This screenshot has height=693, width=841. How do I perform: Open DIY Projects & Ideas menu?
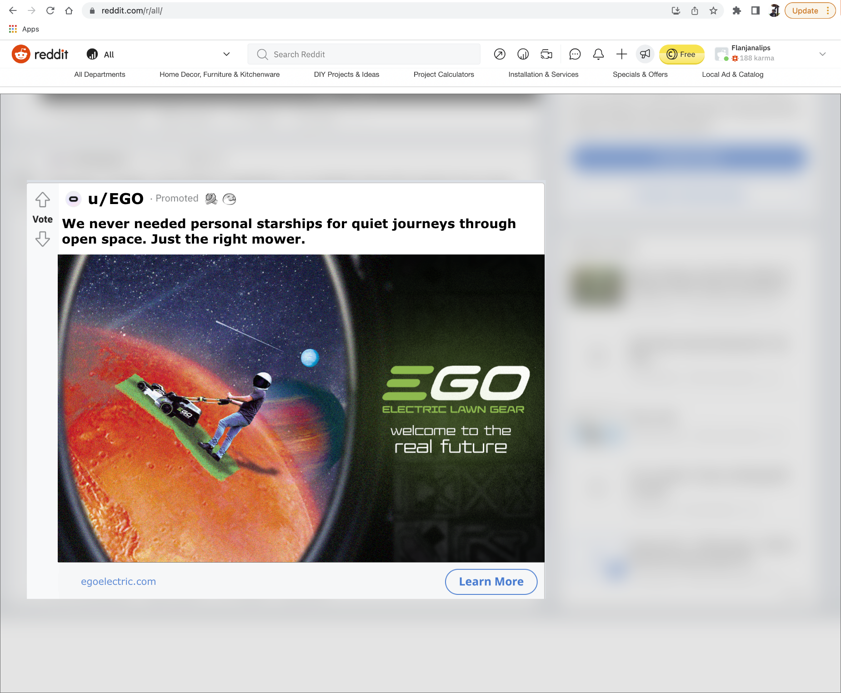tap(346, 75)
